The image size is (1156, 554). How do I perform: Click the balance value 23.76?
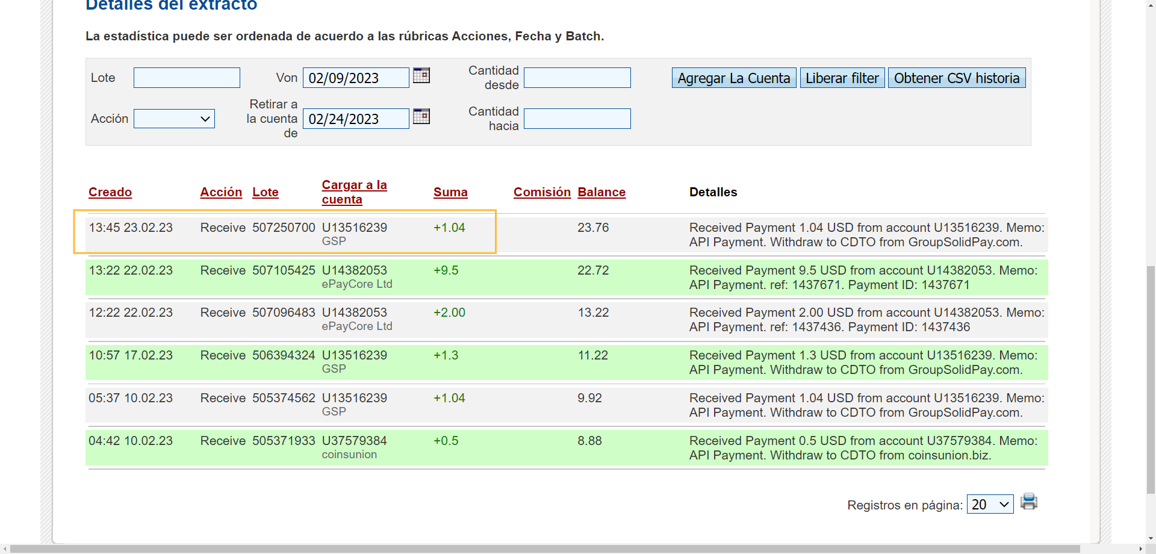[x=593, y=228]
